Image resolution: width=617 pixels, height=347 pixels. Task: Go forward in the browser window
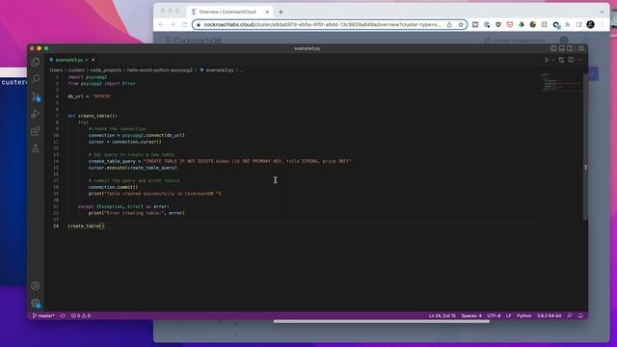(173, 24)
